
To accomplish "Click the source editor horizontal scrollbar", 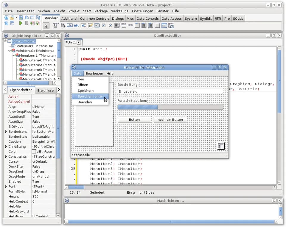I will [171, 187].
